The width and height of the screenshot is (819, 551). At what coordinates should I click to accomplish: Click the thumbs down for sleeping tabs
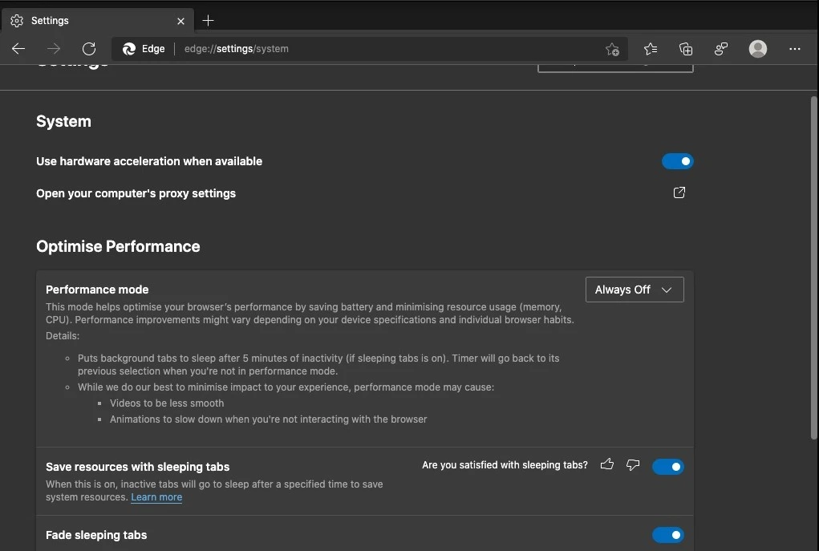tap(633, 464)
